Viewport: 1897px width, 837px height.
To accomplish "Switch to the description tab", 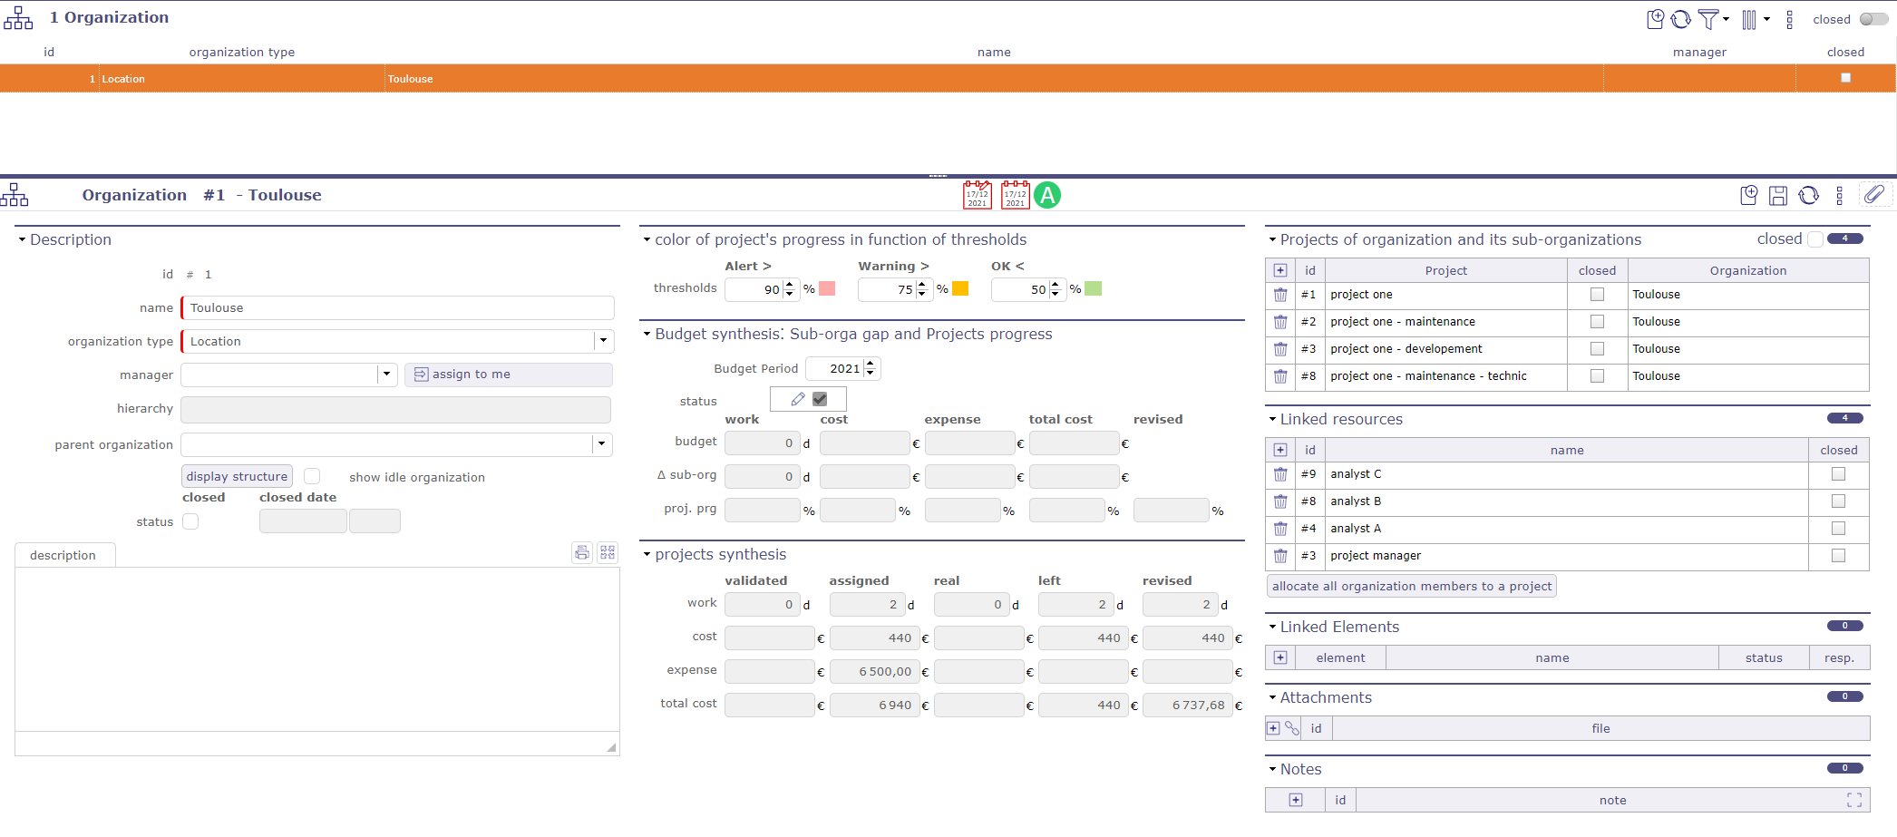I will [63, 554].
